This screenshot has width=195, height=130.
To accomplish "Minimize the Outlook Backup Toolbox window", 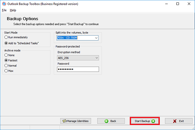I will pyautogui.click(x=166, y=4).
